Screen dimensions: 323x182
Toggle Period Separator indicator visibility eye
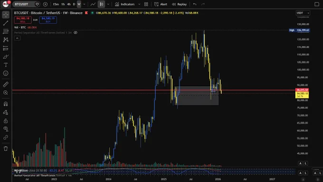click(x=76, y=33)
